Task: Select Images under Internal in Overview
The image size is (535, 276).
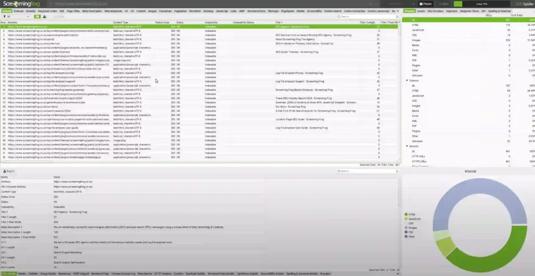Action: point(416,40)
